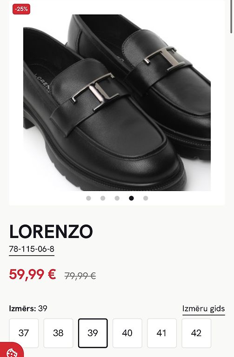Choose the selected size 39 box
Image resolution: width=234 pixels, height=357 pixels.
[93, 333]
